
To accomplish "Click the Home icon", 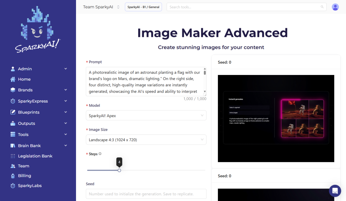I will [x=13, y=79].
